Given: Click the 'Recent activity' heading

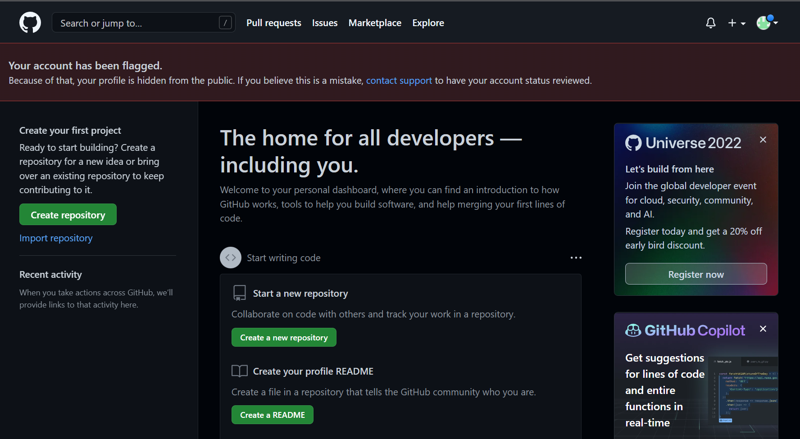Looking at the screenshot, I should click(50, 275).
